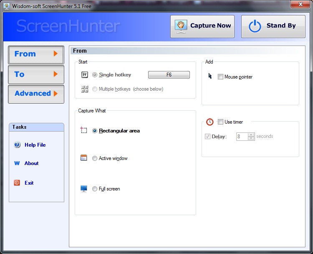Viewport: 313px width, 254px height.
Task: Choose the Active window capture option
Action: click(x=95, y=158)
